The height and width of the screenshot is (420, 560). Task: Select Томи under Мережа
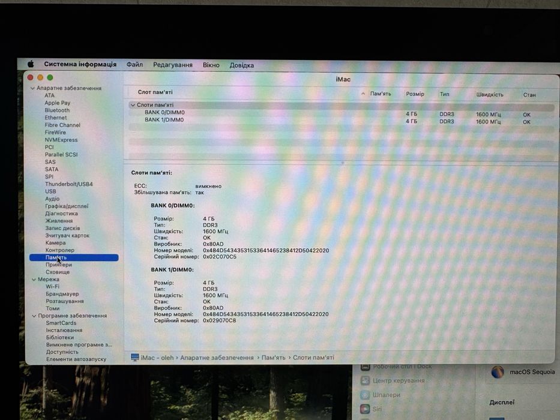tap(53, 308)
